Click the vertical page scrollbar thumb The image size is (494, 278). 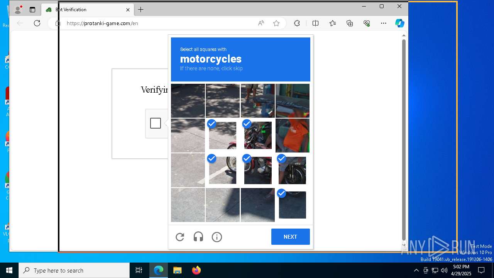(404, 139)
